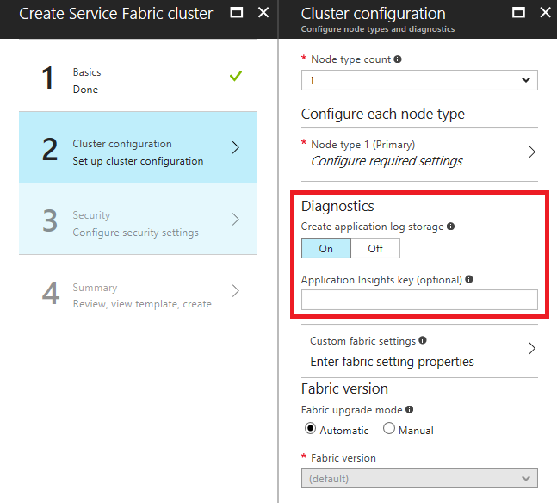Open step 3 Security settings

138,220
